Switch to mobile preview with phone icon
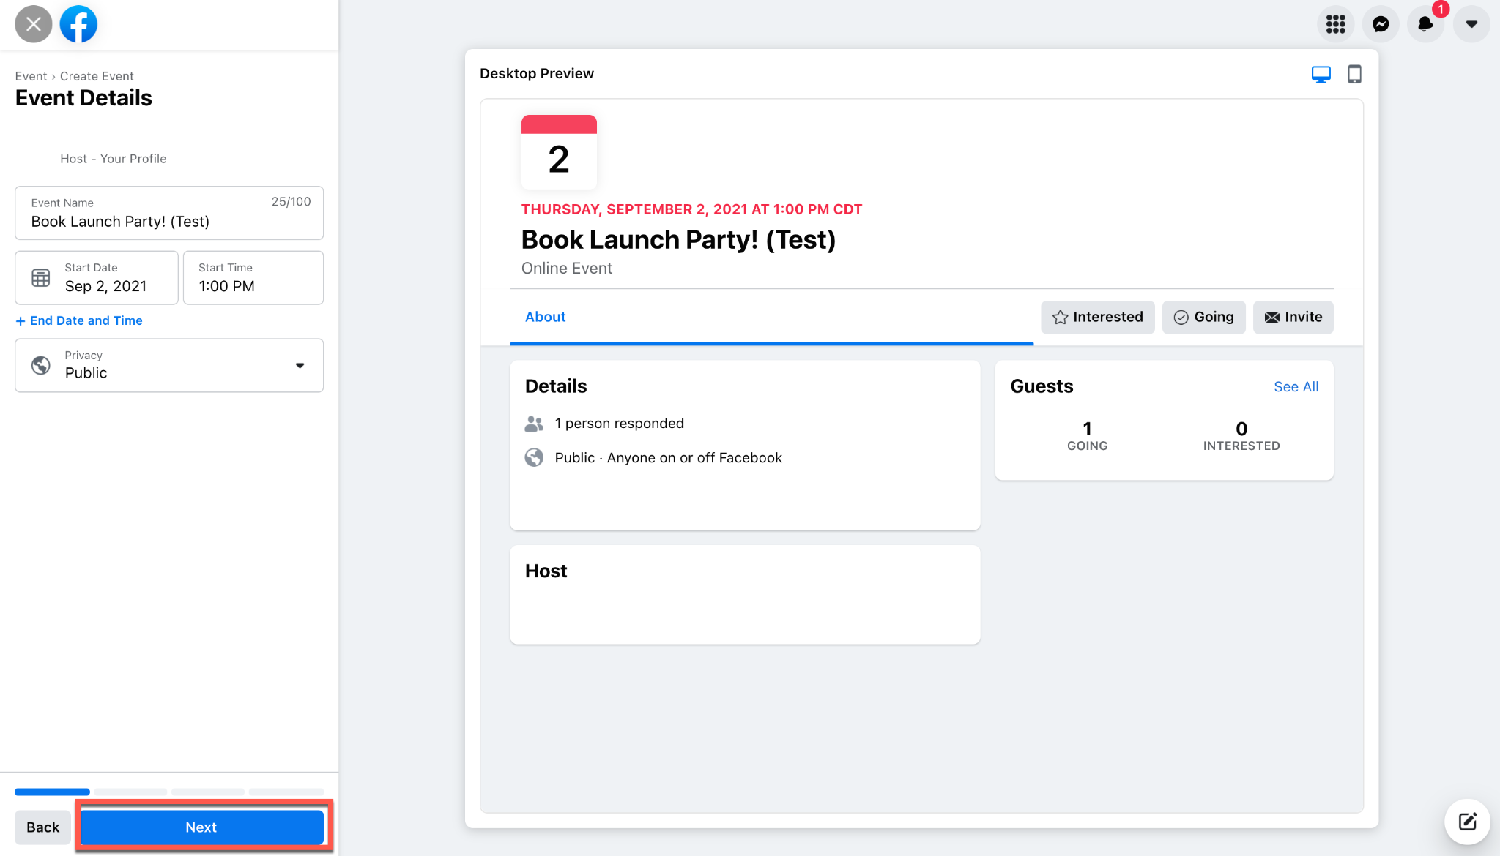The height and width of the screenshot is (856, 1500). (x=1354, y=74)
